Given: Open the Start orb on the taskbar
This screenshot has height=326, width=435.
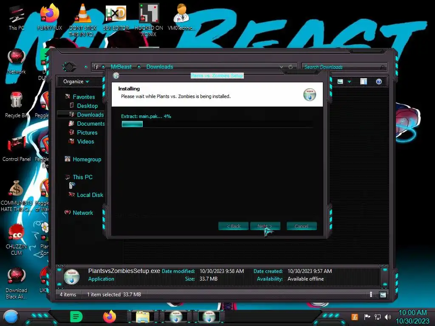Looking at the screenshot, I should coord(11,317).
